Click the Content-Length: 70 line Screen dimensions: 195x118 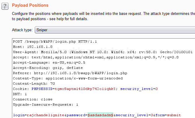coord(34,84)
